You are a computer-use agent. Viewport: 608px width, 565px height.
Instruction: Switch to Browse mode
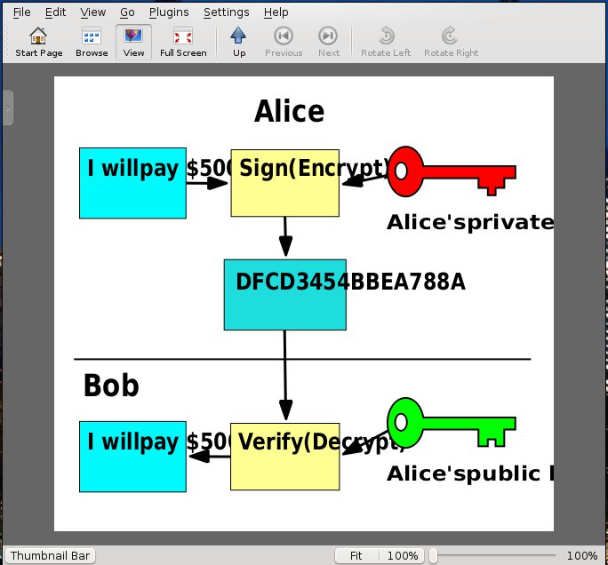point(92,42)
